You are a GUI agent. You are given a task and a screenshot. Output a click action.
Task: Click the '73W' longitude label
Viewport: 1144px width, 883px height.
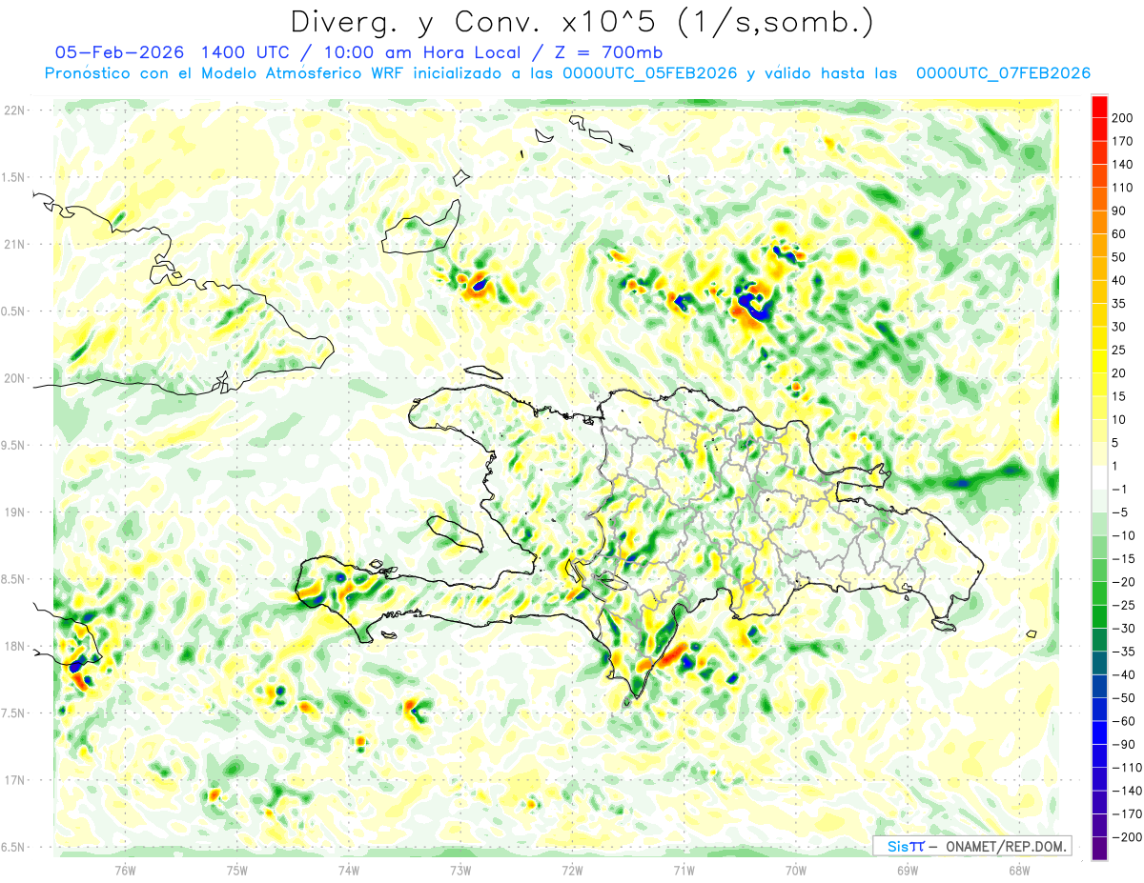(460, 869)
